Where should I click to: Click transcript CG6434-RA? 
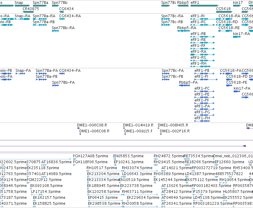click(62, 19)
